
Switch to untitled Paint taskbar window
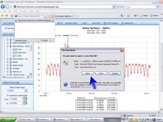tap(78, 120)
